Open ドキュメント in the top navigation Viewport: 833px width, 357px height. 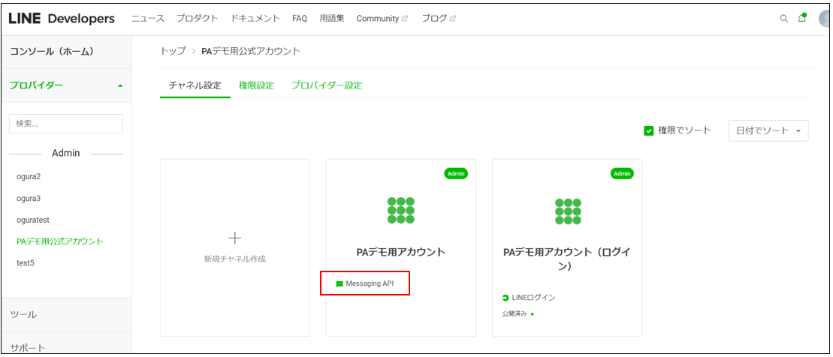click(x=255, y=19)
